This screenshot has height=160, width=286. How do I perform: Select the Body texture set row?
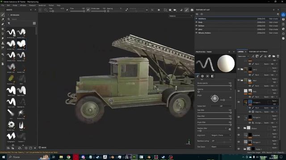tap(237, 22)
